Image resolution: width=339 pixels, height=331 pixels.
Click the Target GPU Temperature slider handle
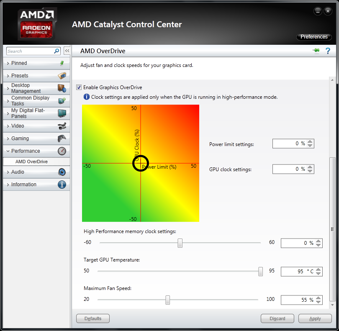pyautogui.click(x=260, y=272)
